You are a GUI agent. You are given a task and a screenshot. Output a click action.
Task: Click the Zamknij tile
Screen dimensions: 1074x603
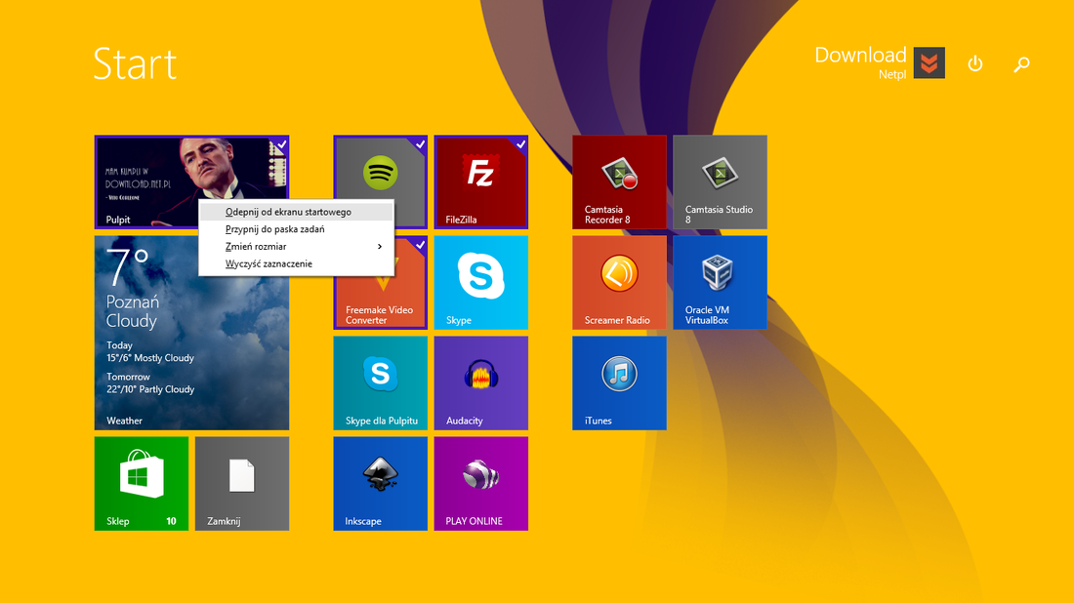click(x=242, y=484)
